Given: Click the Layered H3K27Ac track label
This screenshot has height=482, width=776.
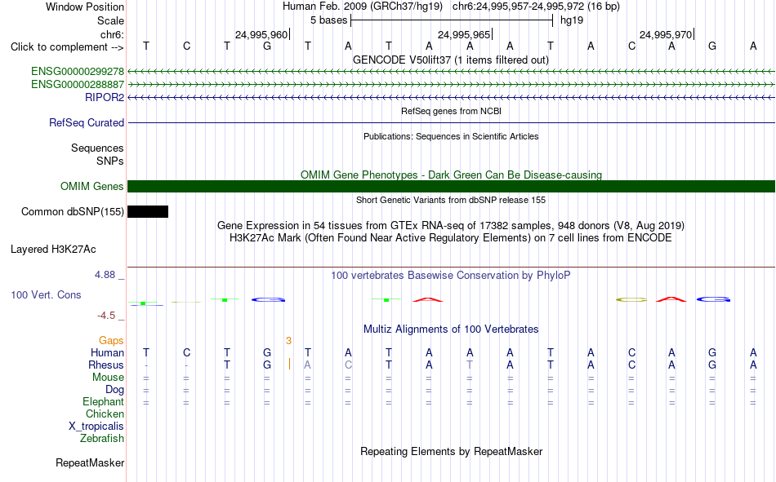Looking at the screenshot, I should (53, 250).
